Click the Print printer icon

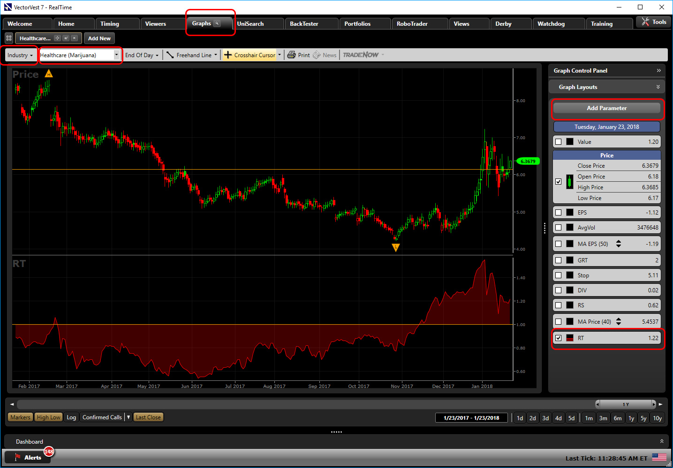click(292, 55)
